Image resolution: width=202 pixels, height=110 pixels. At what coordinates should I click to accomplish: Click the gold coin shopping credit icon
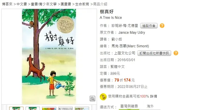pos(103,97)
